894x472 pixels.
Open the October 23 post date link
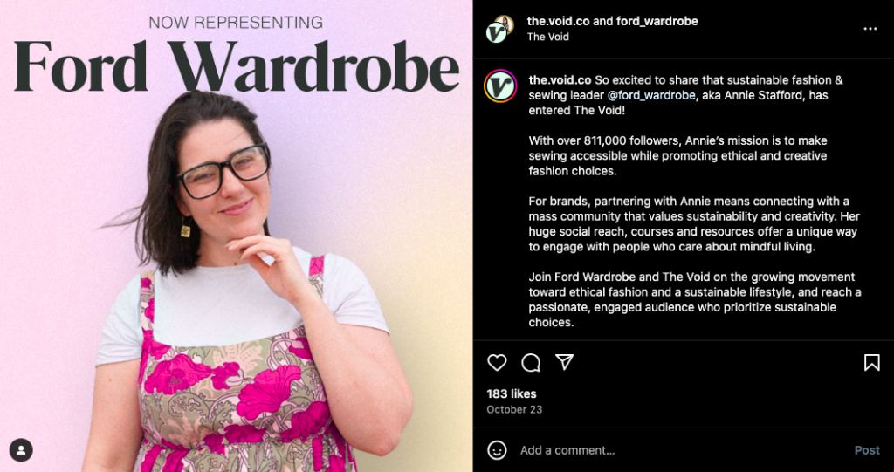tap(514, 409)
